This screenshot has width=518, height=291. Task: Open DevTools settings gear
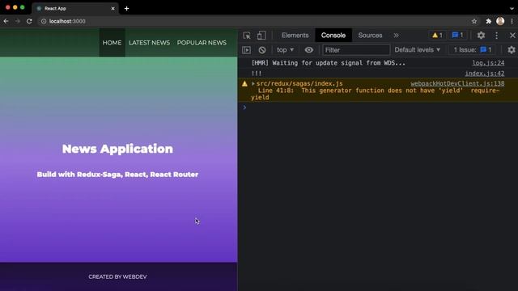481,36
